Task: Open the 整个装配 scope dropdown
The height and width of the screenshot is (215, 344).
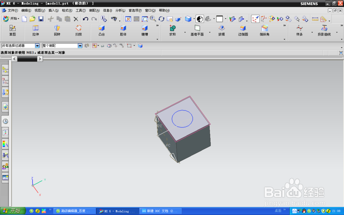Action: [80, 46]
